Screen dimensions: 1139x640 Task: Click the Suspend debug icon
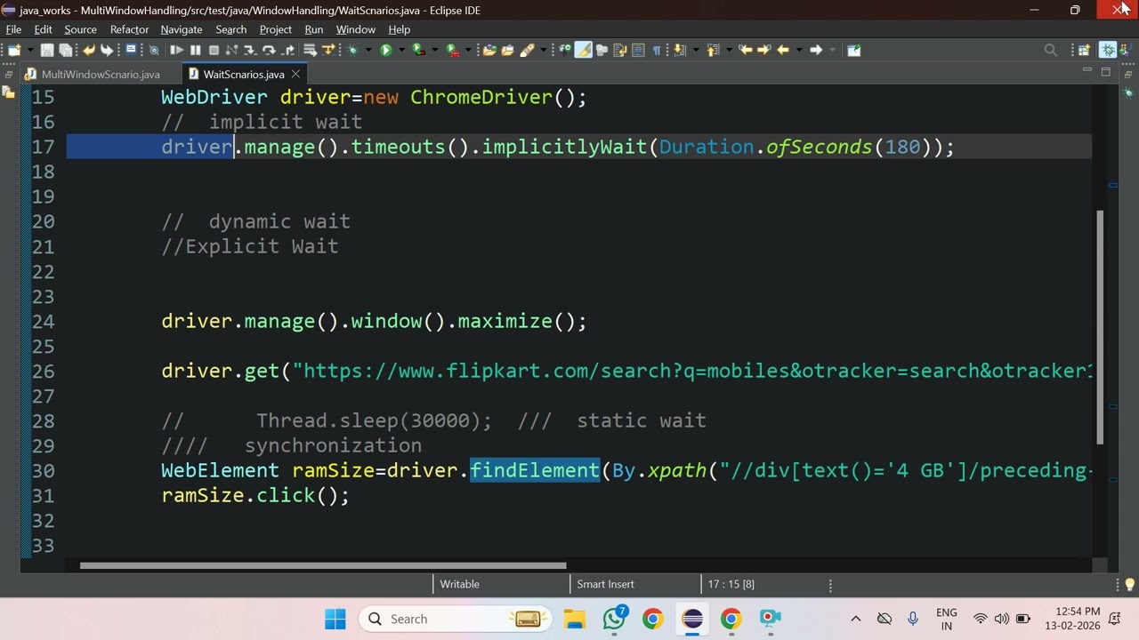[195, 50]
